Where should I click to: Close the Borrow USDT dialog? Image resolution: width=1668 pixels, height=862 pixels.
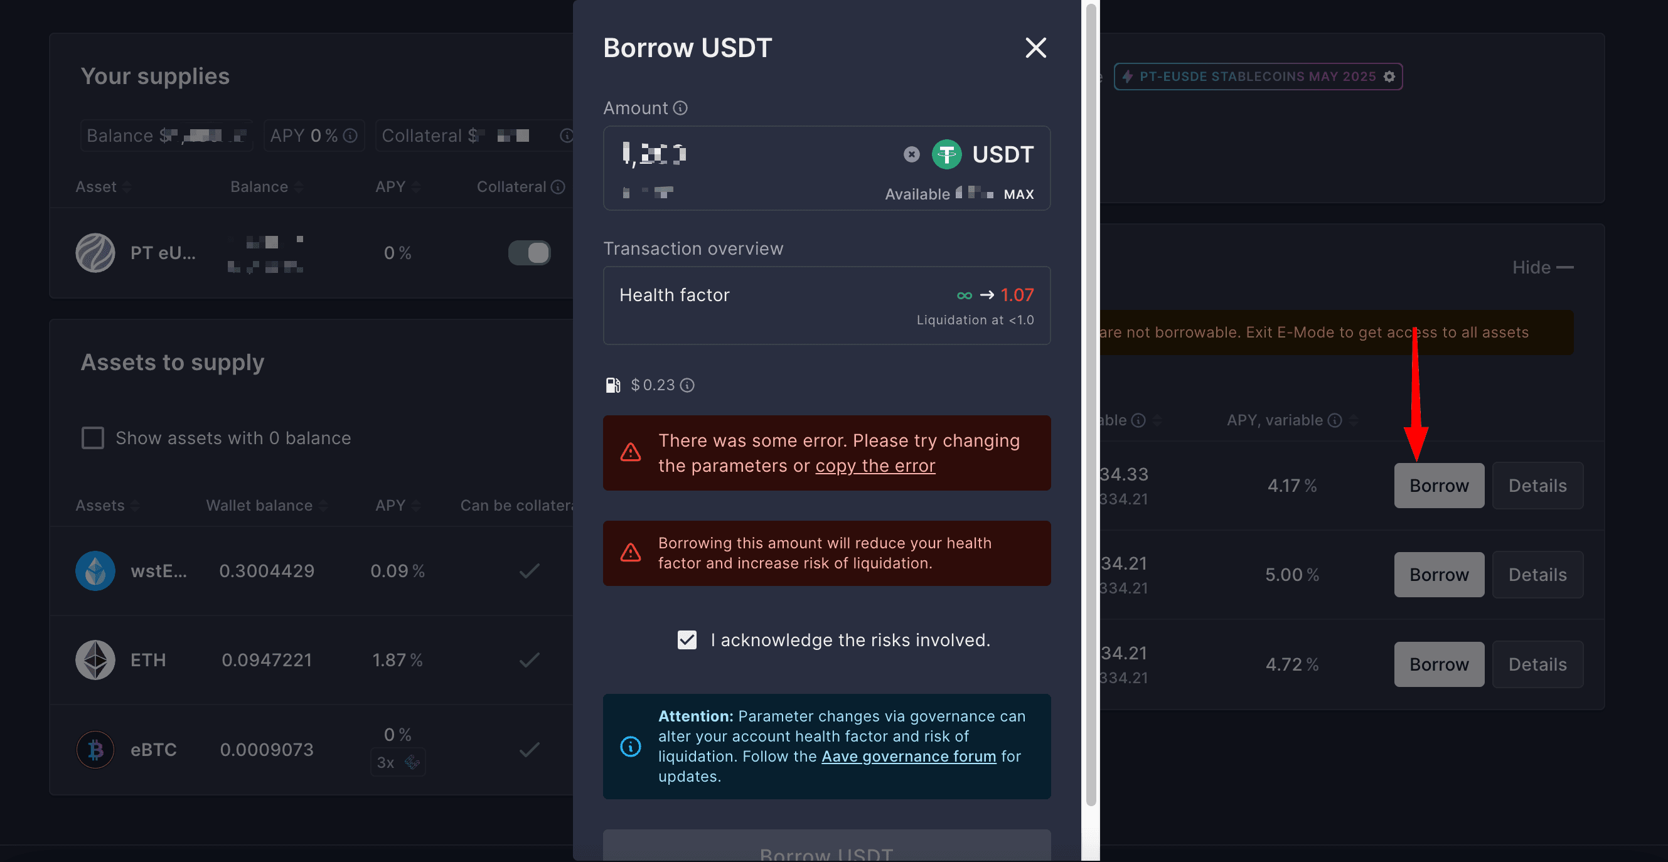1035,48
